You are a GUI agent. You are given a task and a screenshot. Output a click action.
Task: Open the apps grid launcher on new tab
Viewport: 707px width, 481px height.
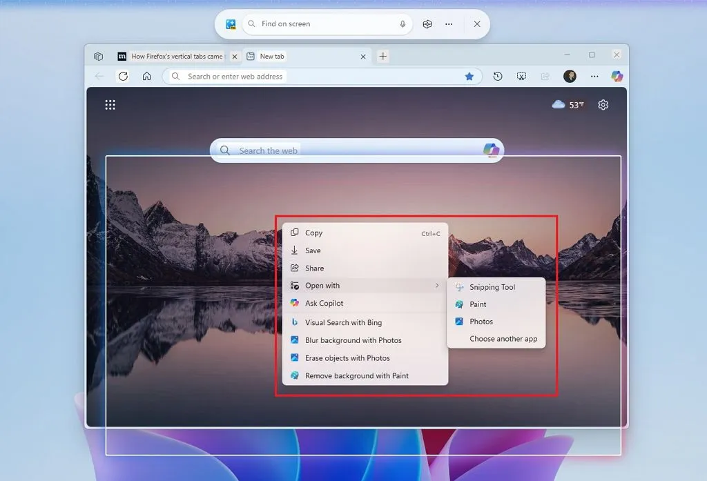pos(110,105)
